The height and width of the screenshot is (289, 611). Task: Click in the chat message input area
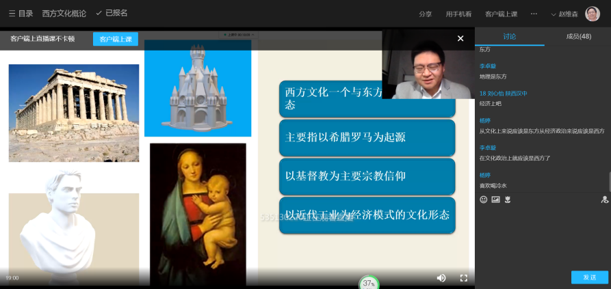click(x=543, y=237)
